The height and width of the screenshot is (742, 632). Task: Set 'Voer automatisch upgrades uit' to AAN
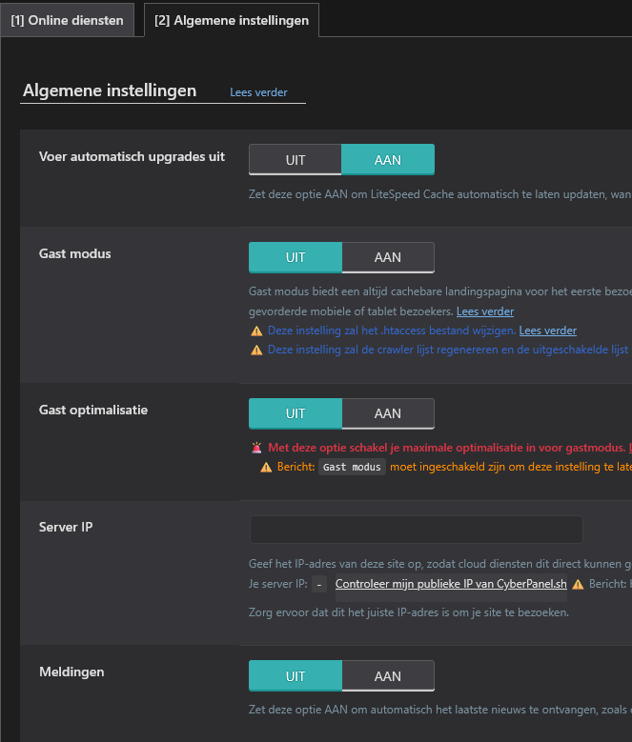point(387,160)
